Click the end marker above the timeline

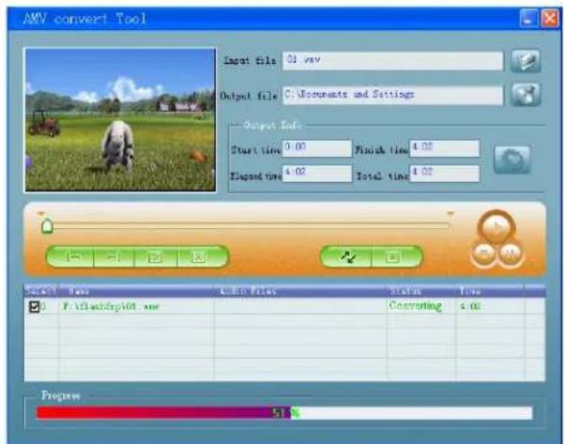coord(450,214)
